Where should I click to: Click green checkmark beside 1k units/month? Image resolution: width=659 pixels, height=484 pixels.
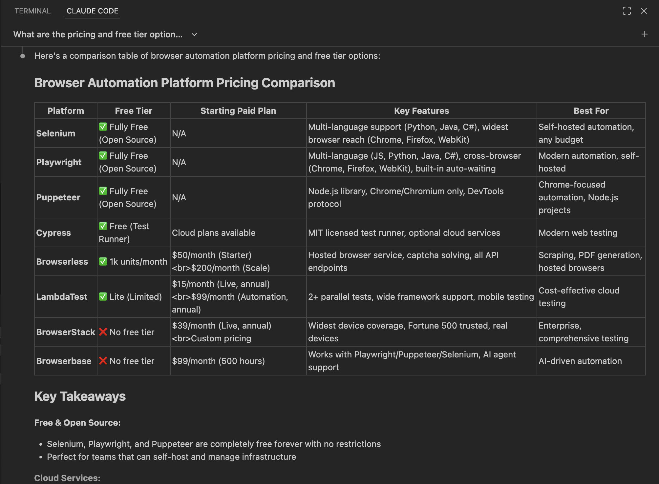[x=103, y=261]
